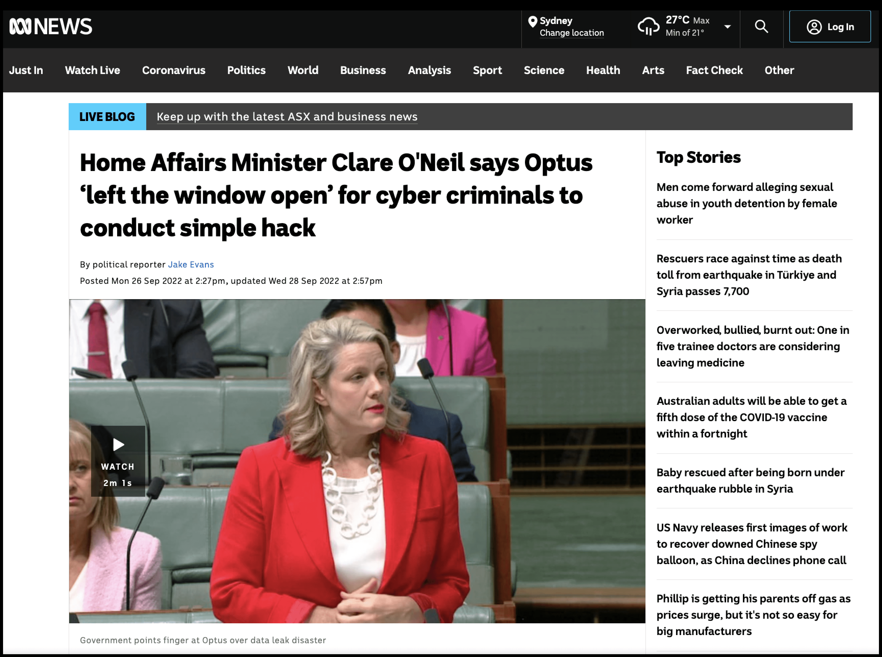The image size is (882, 657).
Task: Click the LIVE BLOG label
Action: click(107, 117)
